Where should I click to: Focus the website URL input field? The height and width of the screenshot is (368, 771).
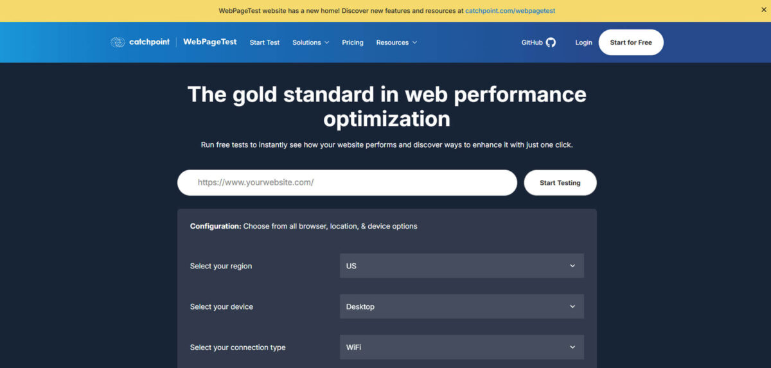(x=347, y=182)
